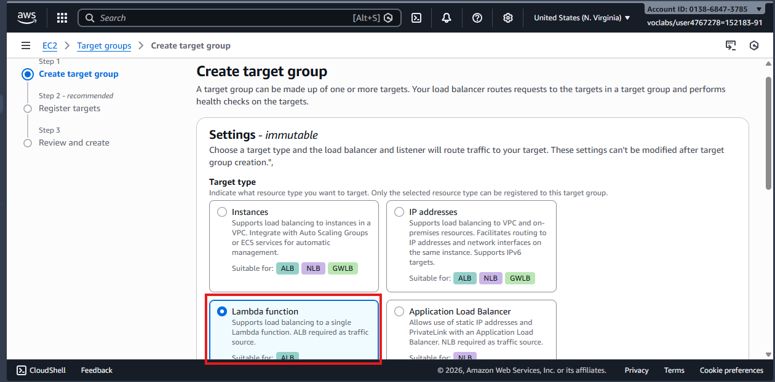Click the scrollbar down arrow

(x=768, y=354)
